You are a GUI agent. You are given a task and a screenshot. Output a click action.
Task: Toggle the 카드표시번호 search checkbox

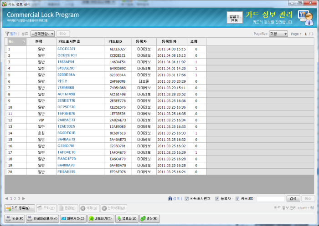[x=187, y=199]
